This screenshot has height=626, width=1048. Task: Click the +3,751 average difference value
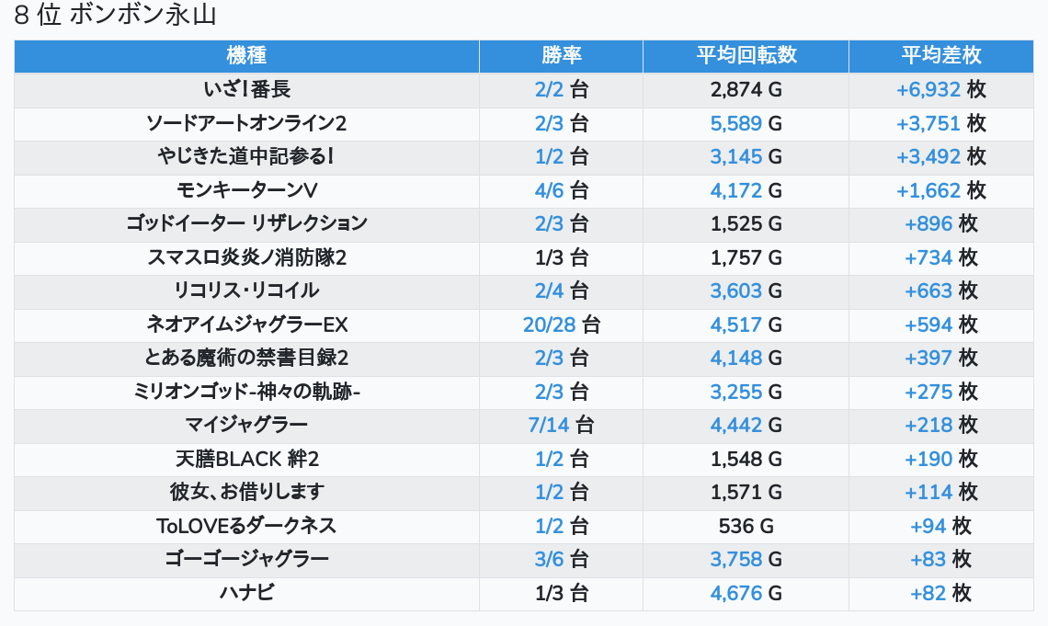pyautogui.click(x=928, y=123)
